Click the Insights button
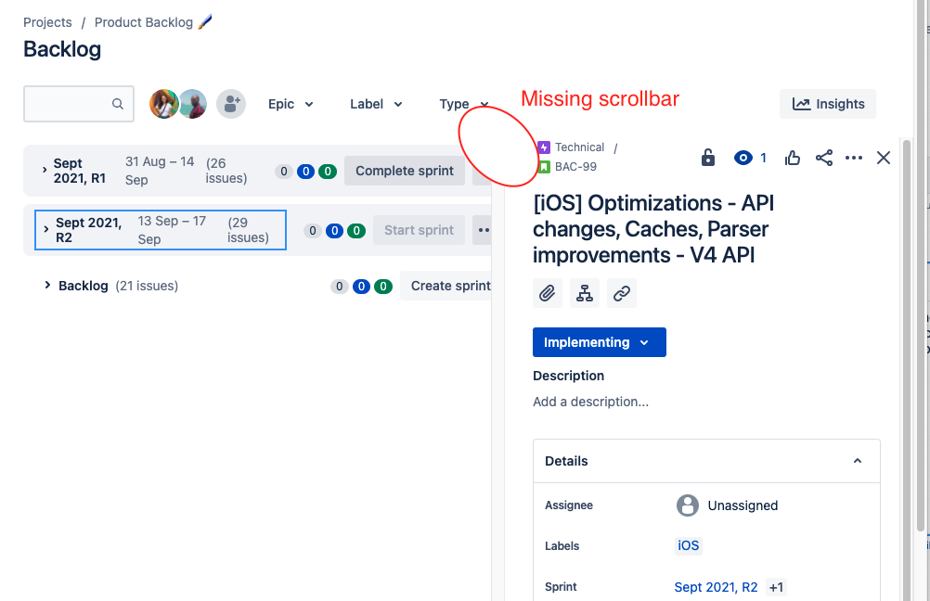Viewport: 930px width, 601px height. tap(828, 104)
